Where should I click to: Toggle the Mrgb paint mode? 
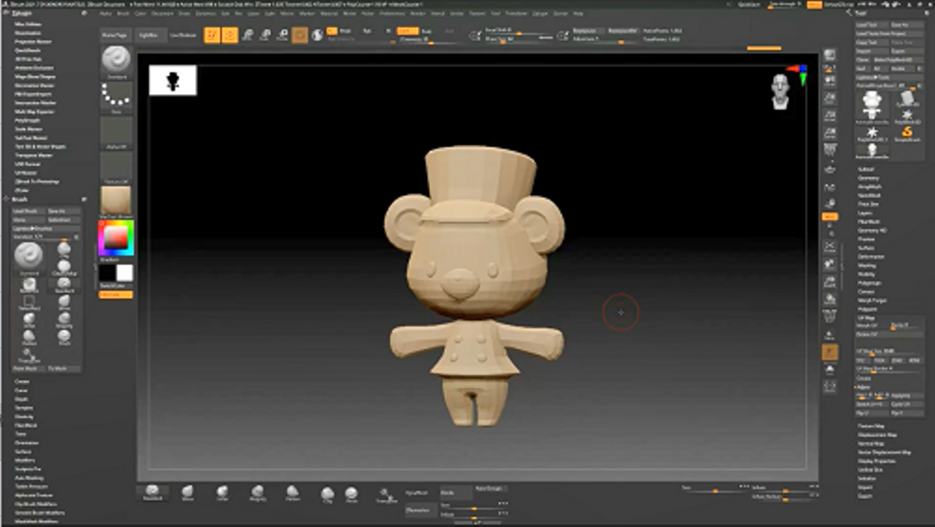coord(332,31)
